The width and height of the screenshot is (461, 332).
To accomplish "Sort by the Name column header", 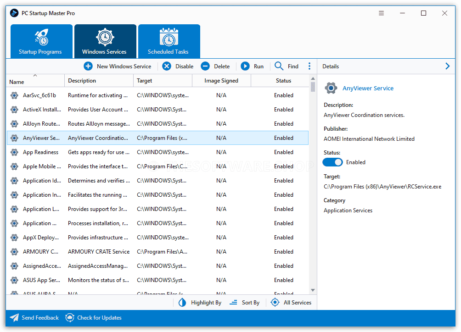I will click(35, 81).
